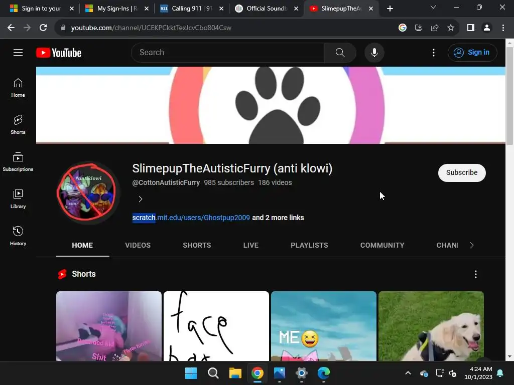Open Chrome three-dot menu
This screenshot has height=385, width=514.
pos(503,28)
